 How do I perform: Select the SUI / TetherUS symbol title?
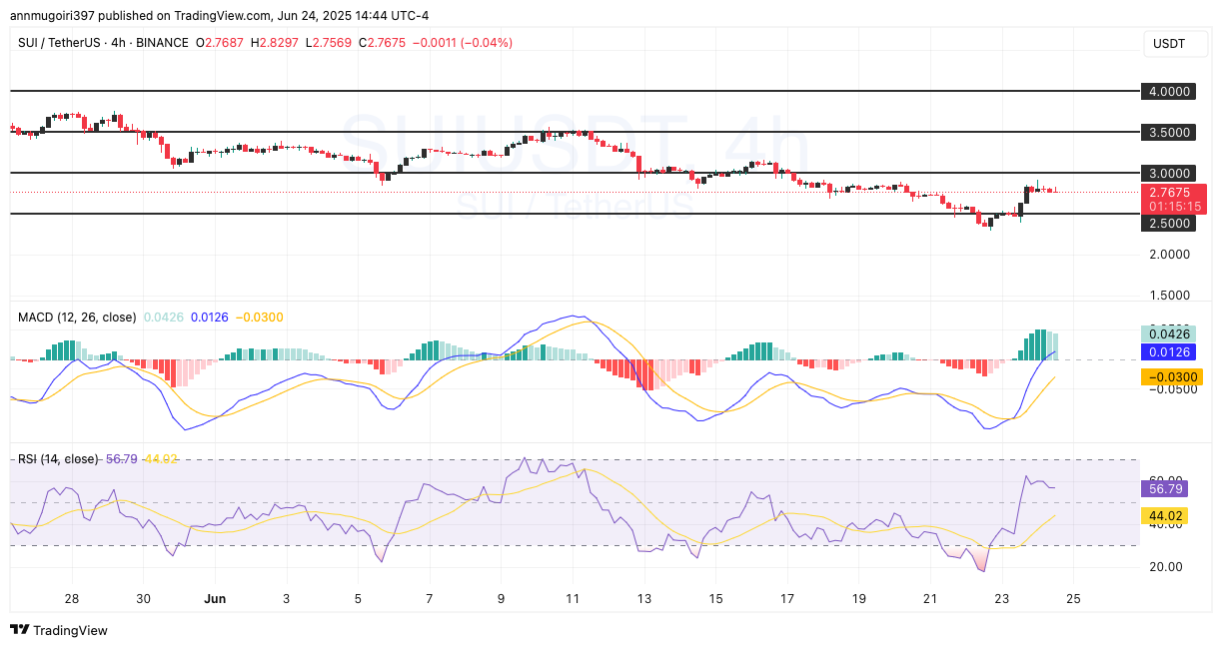tap(104, 43)
